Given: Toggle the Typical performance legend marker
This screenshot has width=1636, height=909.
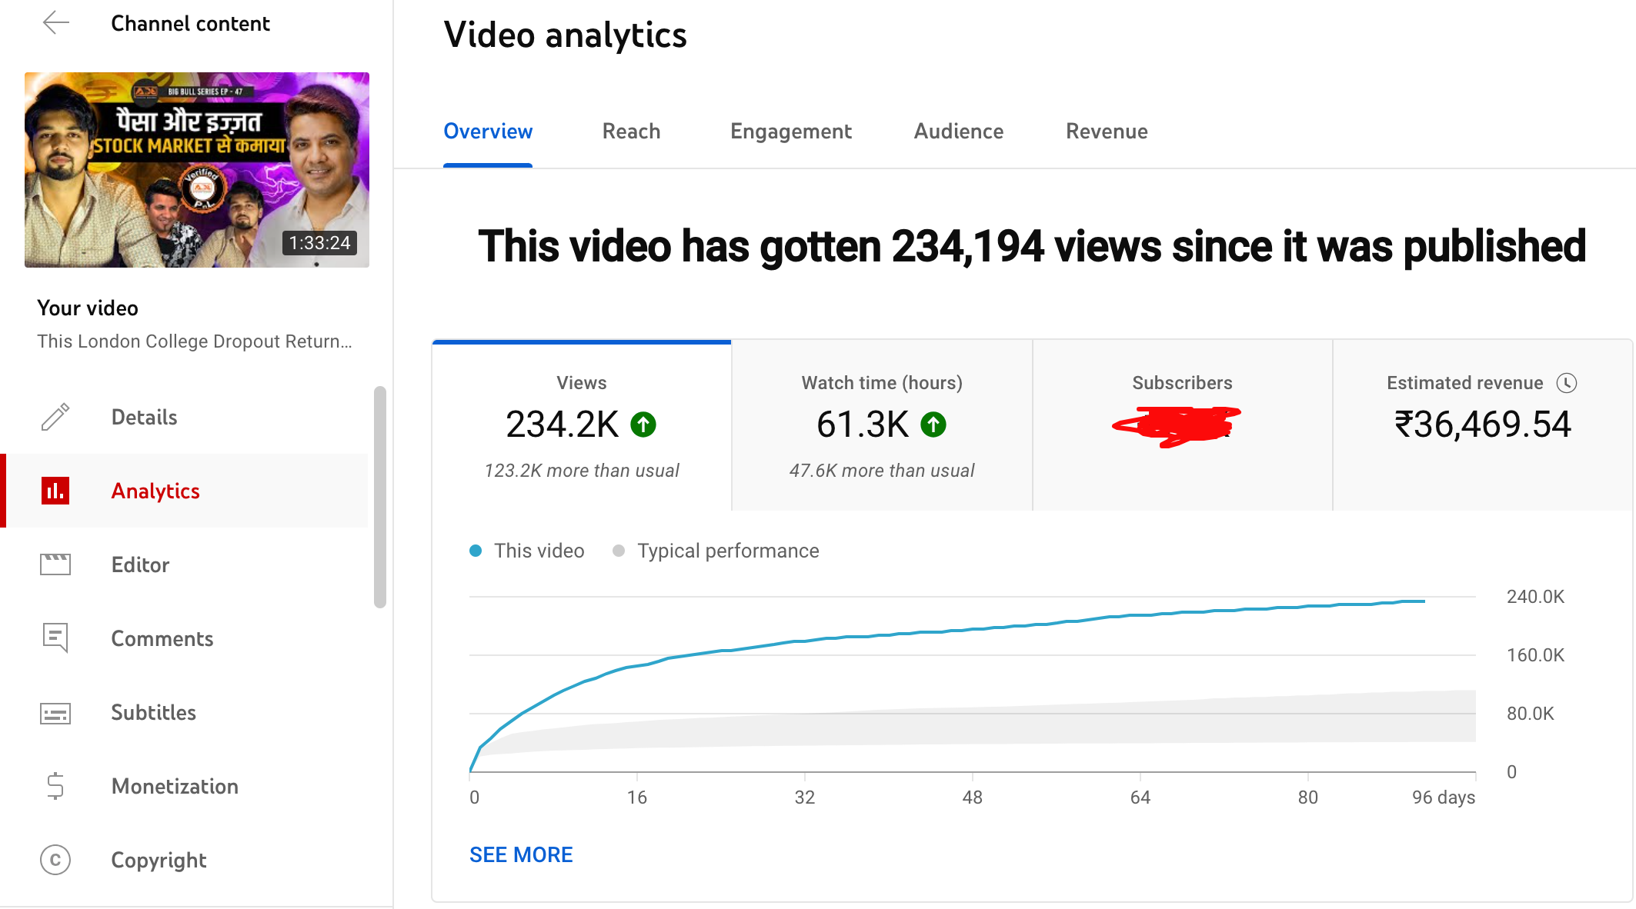Looking at the screenshot, I should [x=618, y=551].
